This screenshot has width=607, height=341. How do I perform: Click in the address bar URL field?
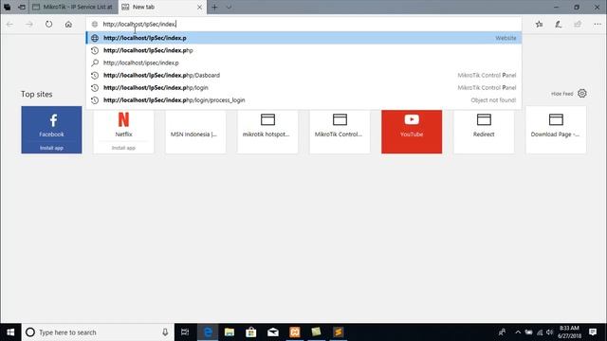tap(303, 24)
